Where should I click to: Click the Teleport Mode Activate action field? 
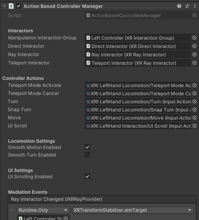(x=138, y=86)
